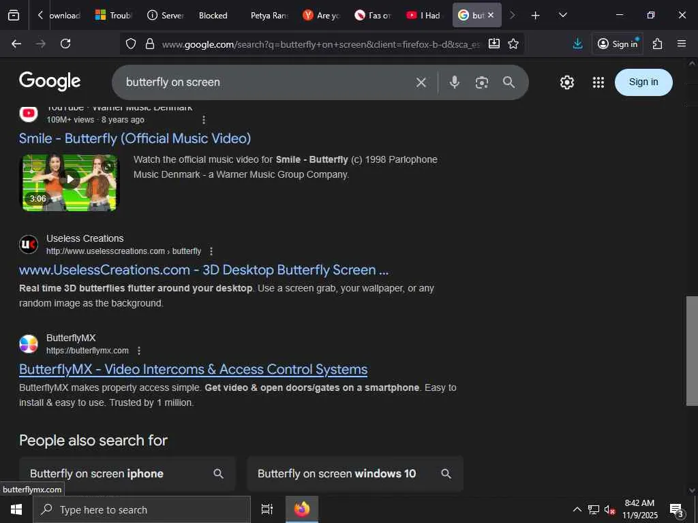Open more options for ButterflyMX result
The image size is (698, 523).
pos(139,351)
